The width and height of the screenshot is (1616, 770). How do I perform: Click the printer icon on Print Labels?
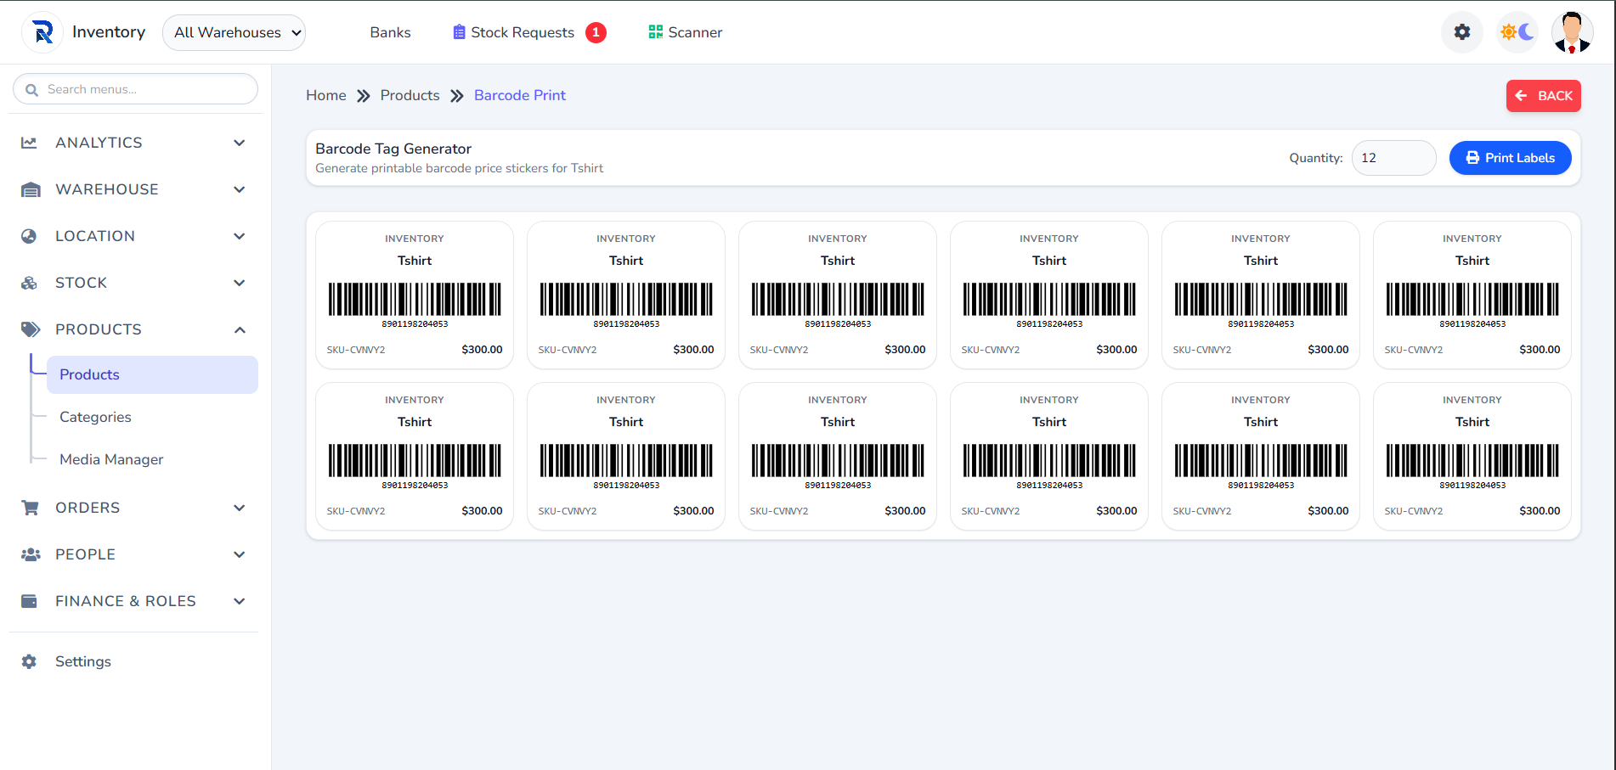pos(1472,158)
